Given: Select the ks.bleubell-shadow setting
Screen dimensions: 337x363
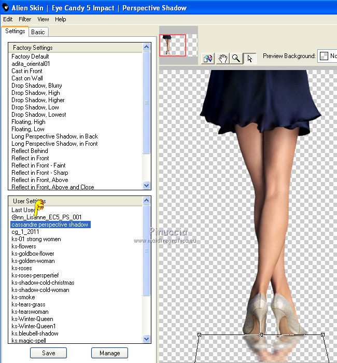Looking at the screenshot, I should coord(35,333).
